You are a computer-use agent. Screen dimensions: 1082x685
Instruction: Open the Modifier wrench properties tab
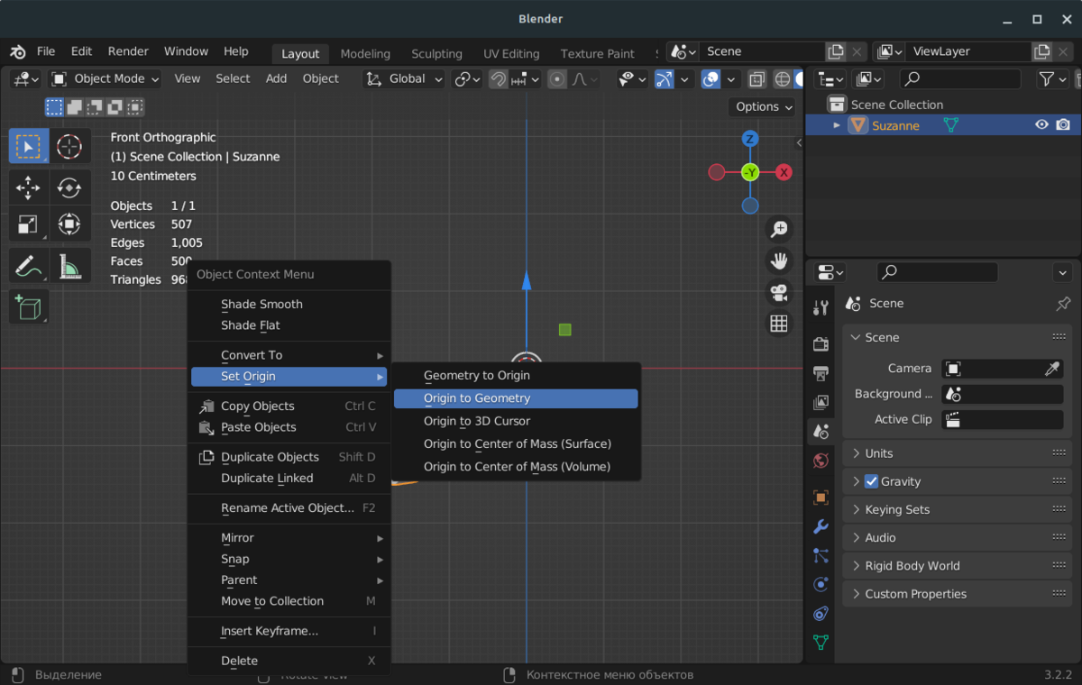point(821,526)
